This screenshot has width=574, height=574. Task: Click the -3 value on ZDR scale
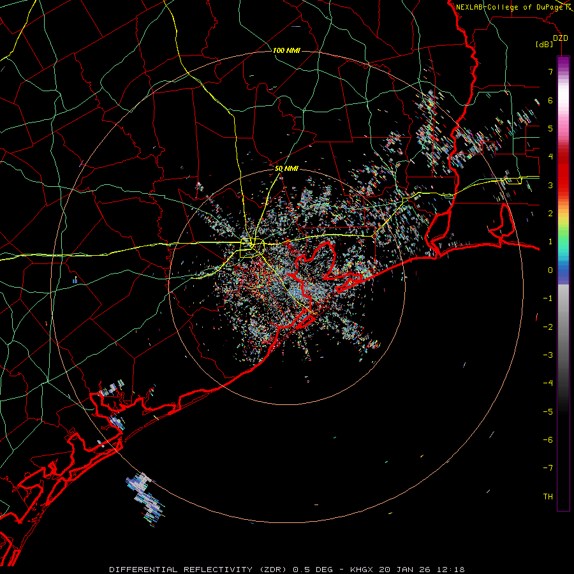pos(548,355)
